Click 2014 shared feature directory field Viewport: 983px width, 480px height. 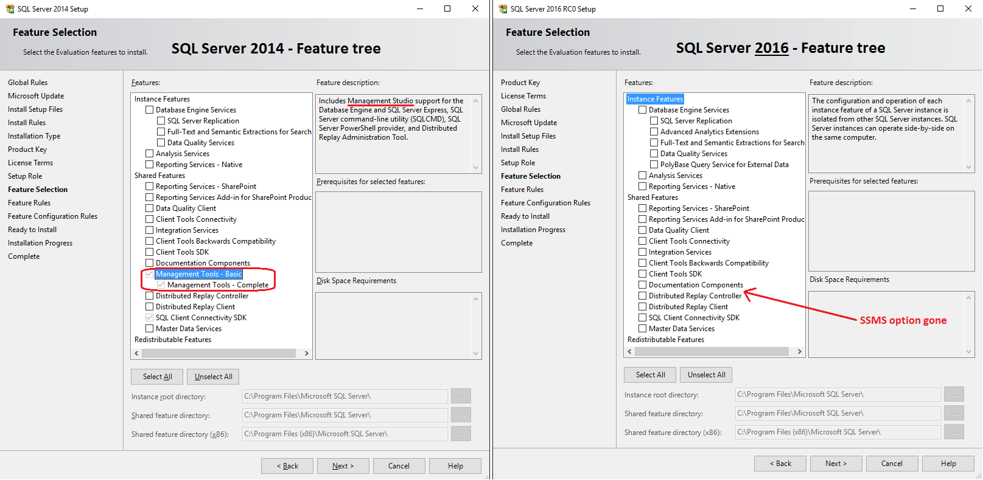click(x=345, y=415)
